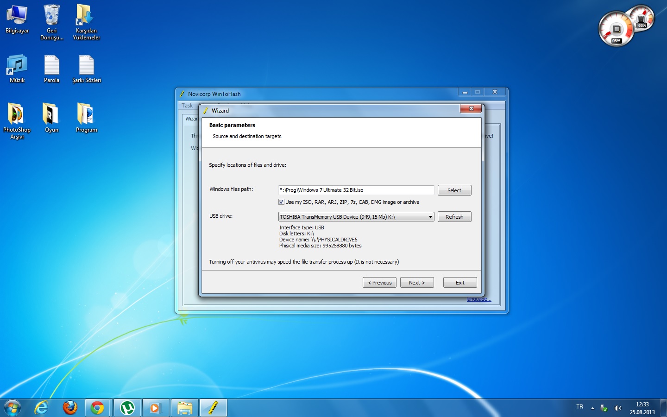Click the WinToFlash taskbar icon
The image size is (667, 417).
point(213,408)
